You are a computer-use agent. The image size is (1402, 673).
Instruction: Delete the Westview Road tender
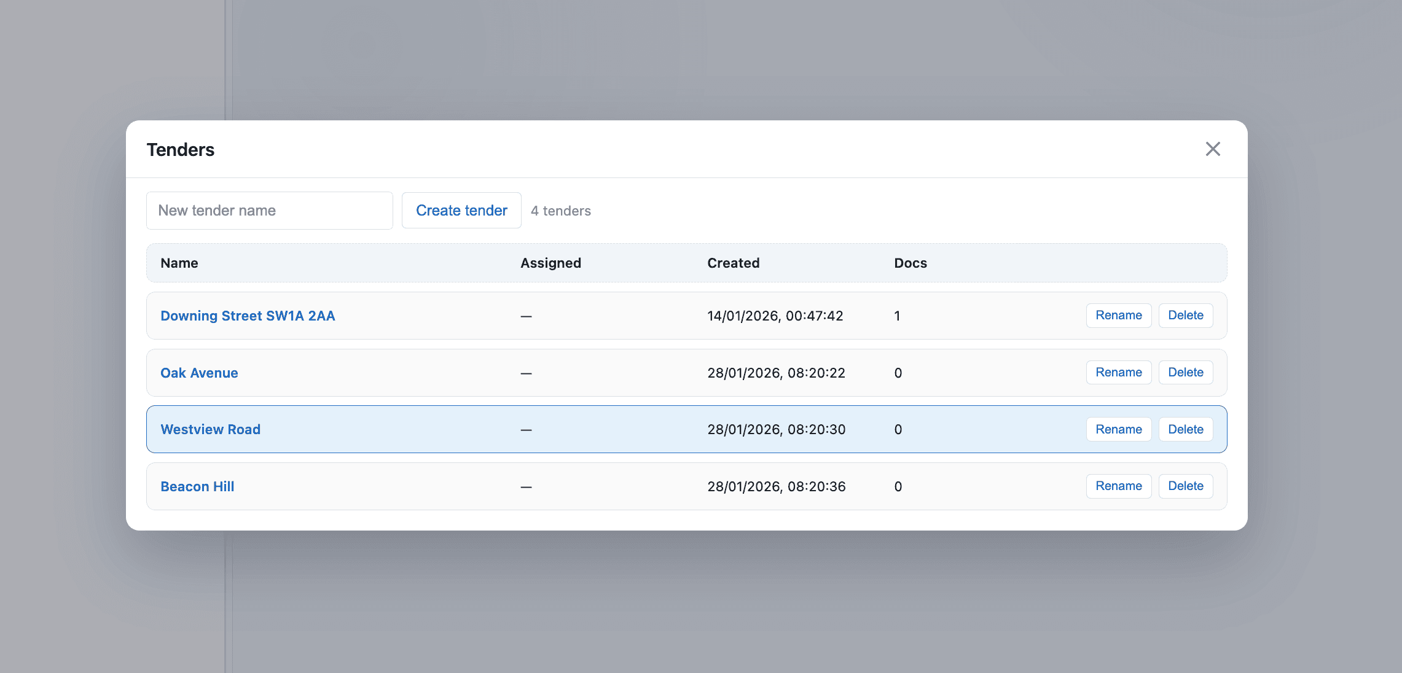pyautogui.click(x=1185, y=429)
